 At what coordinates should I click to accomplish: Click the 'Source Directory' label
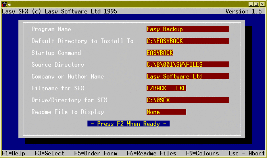(x=58, y=65)
